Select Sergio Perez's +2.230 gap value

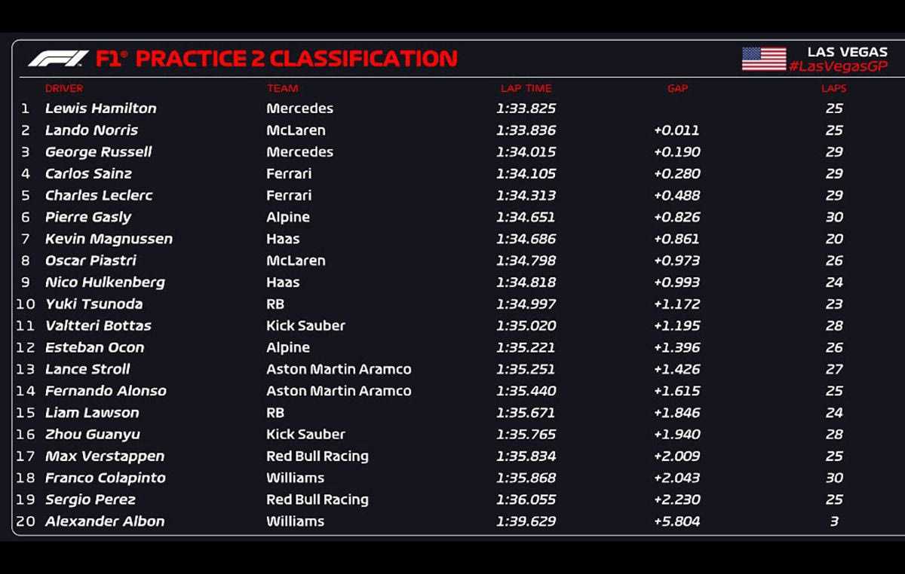pyautogui.click(x=676, y=499)
